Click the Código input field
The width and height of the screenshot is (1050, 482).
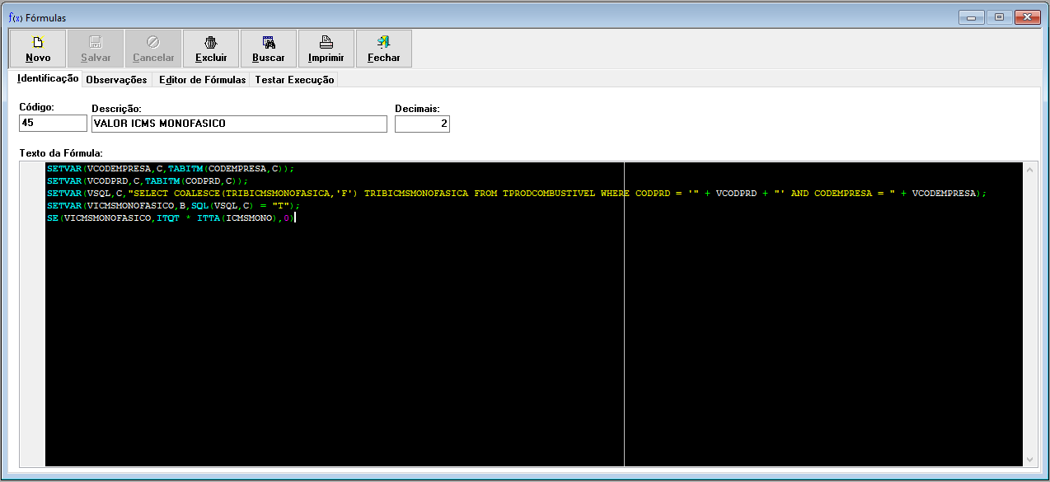click(53, 123)
